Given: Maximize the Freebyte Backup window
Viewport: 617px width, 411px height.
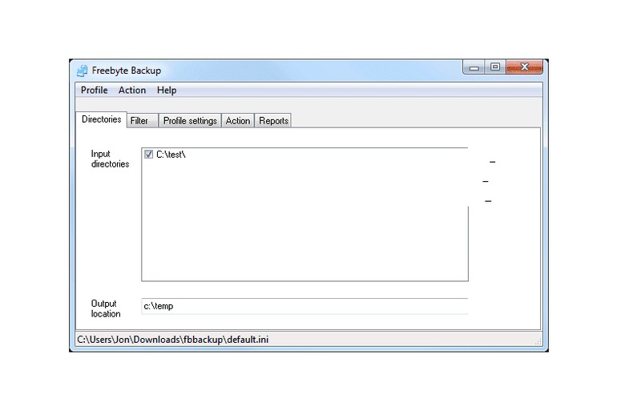Looking at the screenshot, I should 495,66.
